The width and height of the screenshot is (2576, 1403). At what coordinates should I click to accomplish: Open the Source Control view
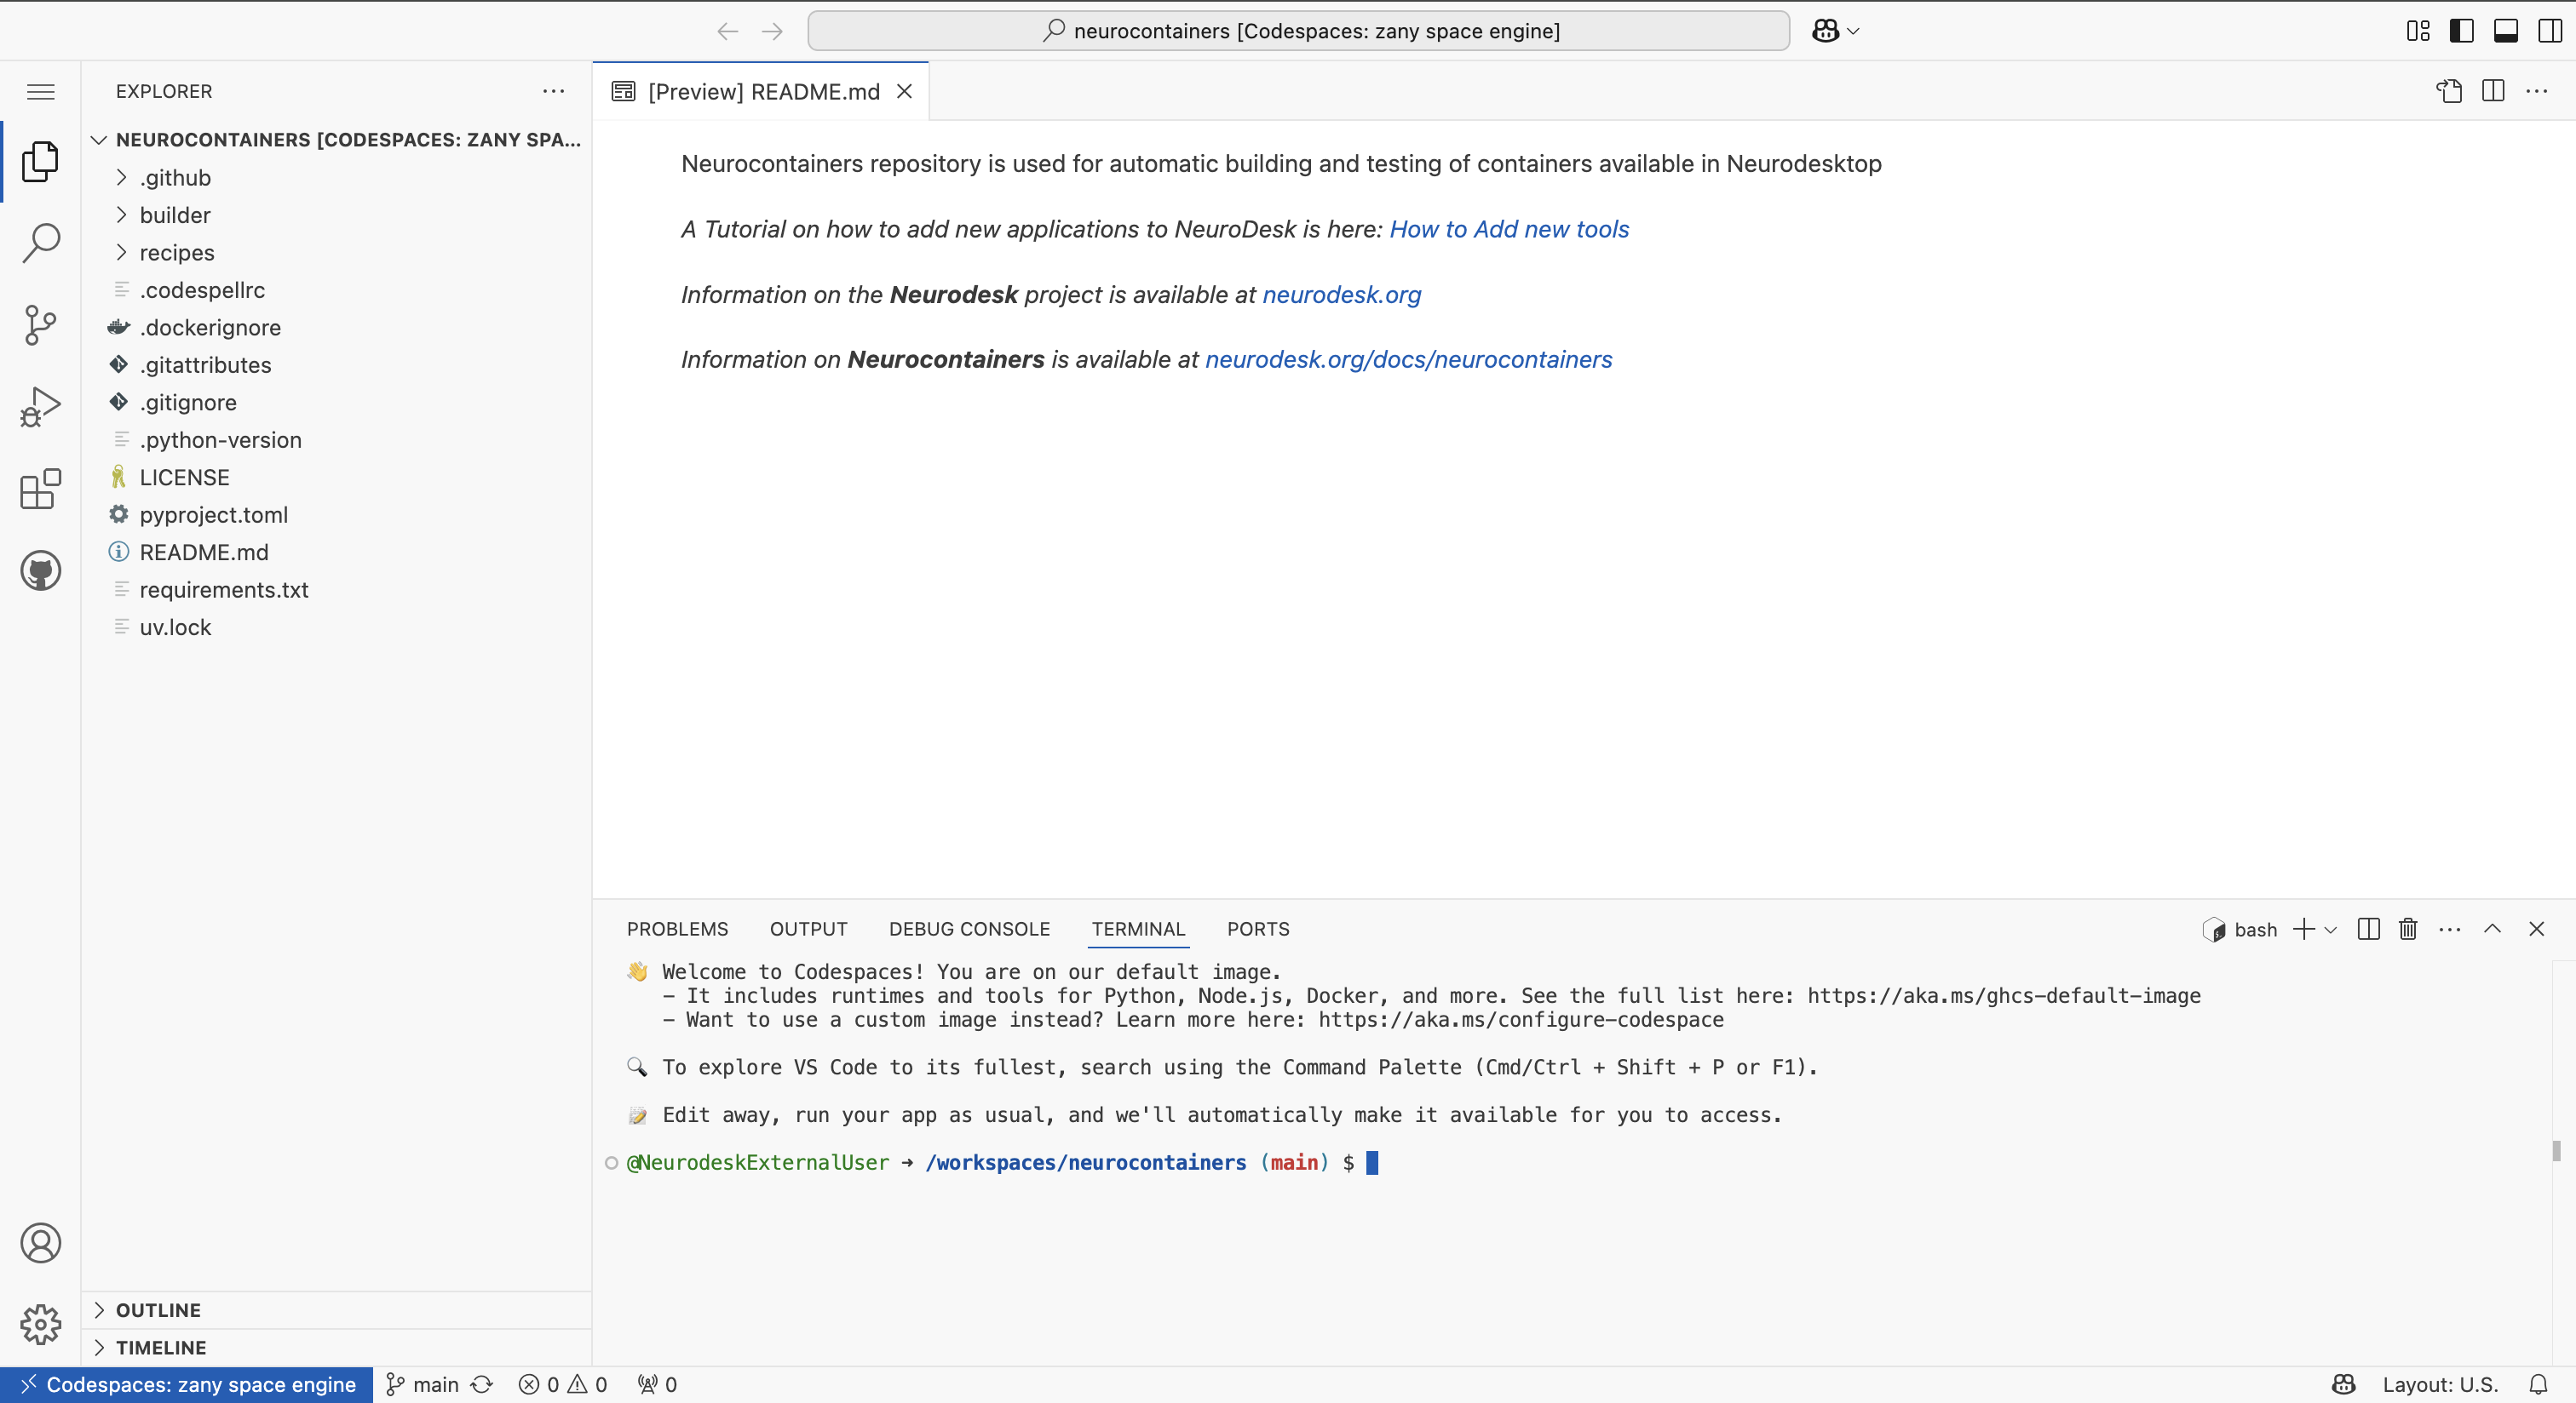pos(41,324)
